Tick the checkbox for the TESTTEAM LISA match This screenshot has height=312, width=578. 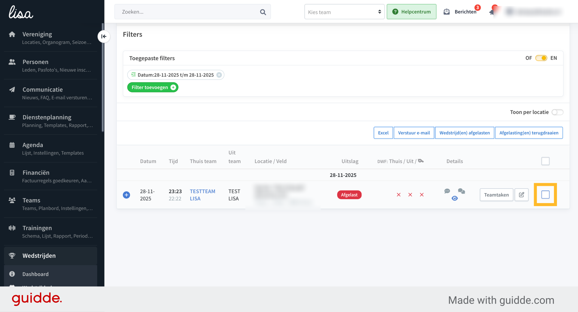pos(545,195)
